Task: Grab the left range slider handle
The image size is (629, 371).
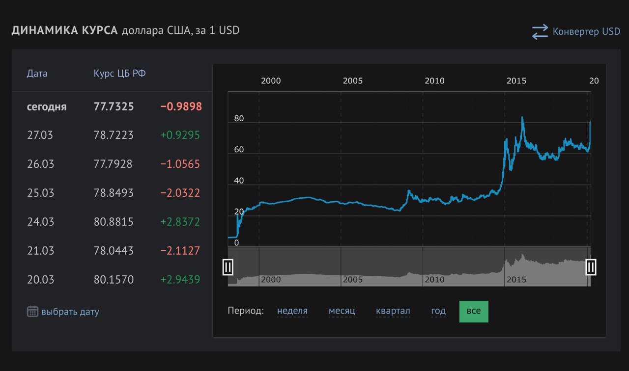Action: tap(228, 267)
